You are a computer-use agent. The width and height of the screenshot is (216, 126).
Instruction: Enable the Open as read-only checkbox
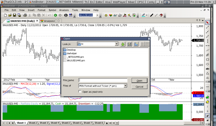click(x=80, y=91)
